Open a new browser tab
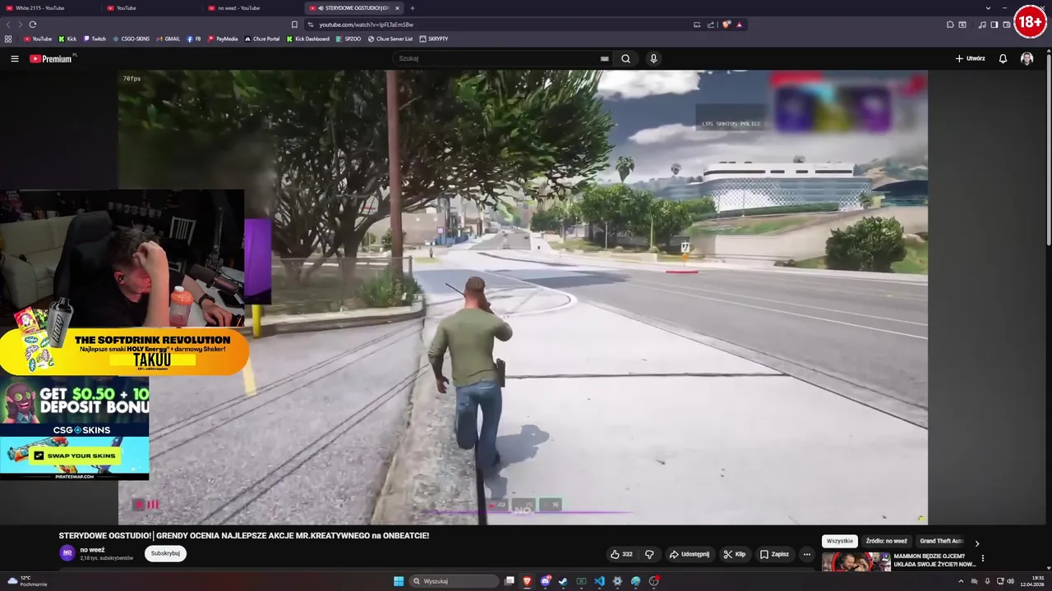 [412, 8]
